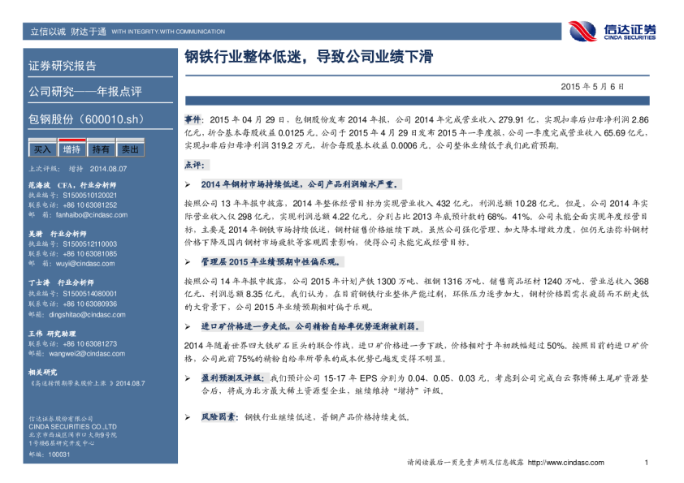Click the 证券研究报告 sidebar header

(63, 66)
